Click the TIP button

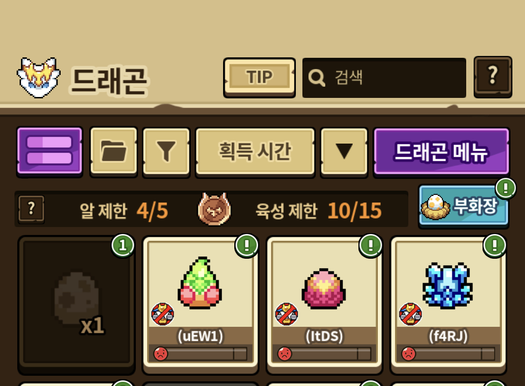tap(259, 77)
